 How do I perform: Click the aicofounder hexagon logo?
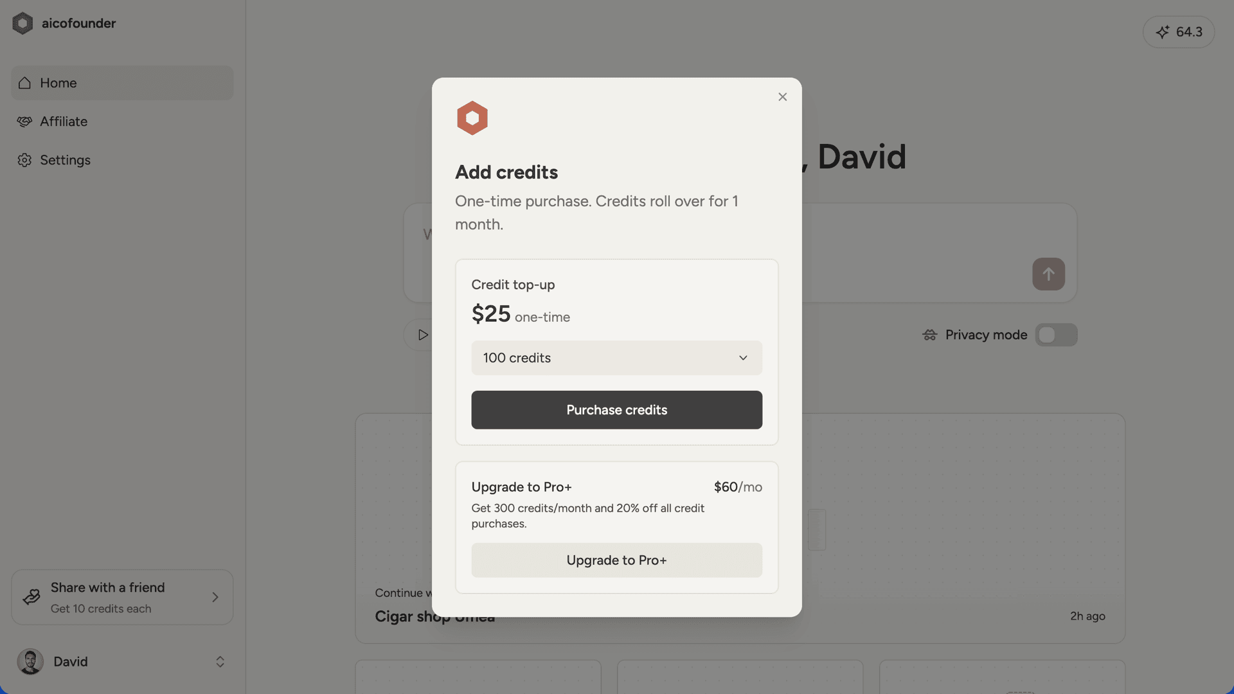[x=23, y=23]
